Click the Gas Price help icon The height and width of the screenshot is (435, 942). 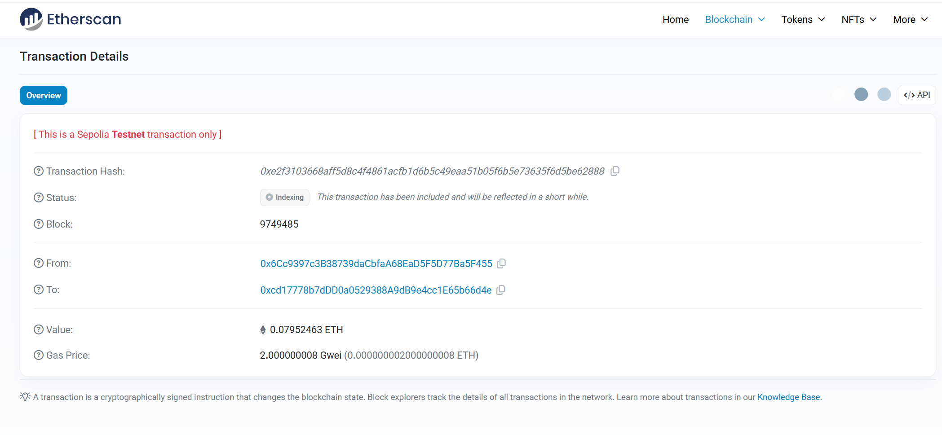[x=39, y=355]
